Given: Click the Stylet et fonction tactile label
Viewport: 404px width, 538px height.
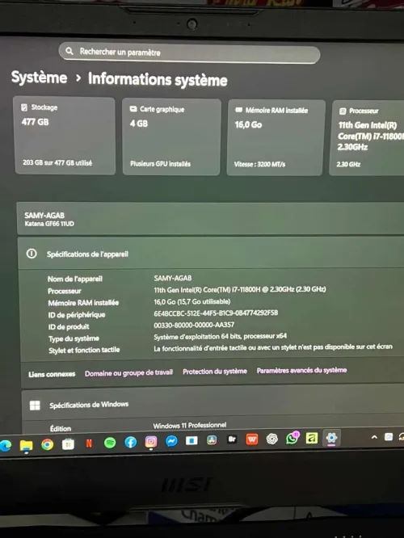Looking at the screenshot, I should (x=84, y=350).
